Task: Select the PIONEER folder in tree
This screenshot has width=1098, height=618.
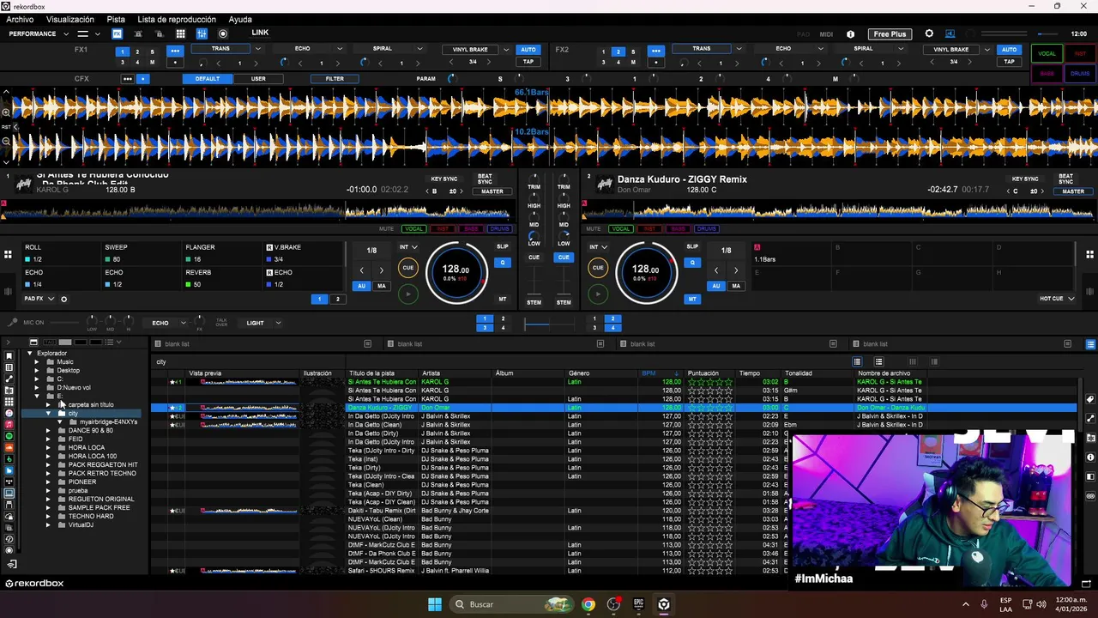Action: (x=82, y=482)
